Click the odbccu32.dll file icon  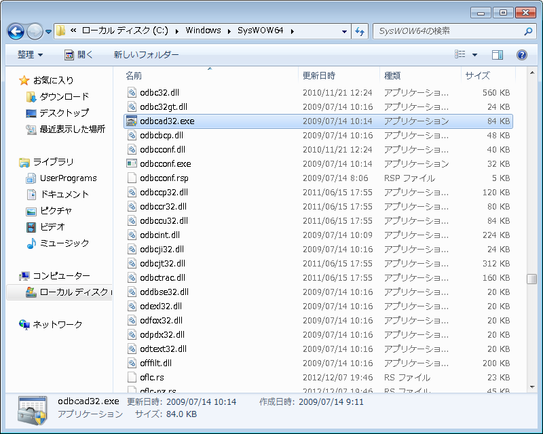[132, 220]
